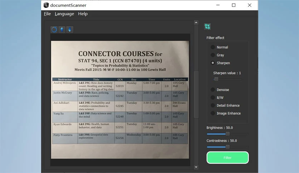The height and width of the screenshot is (173, 299).
Task: Click the blue down arrow icon
Action: coord(70,30)
